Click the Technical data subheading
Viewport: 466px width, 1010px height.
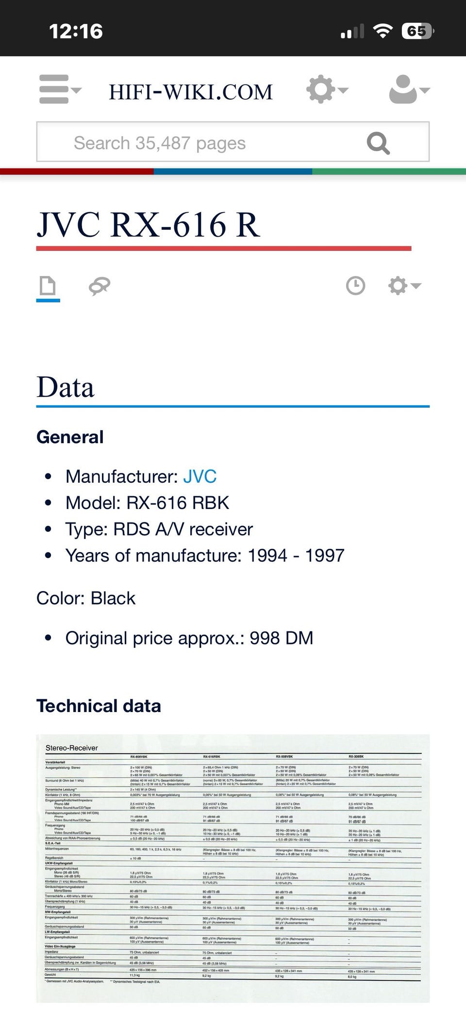[x=99, y=706]
